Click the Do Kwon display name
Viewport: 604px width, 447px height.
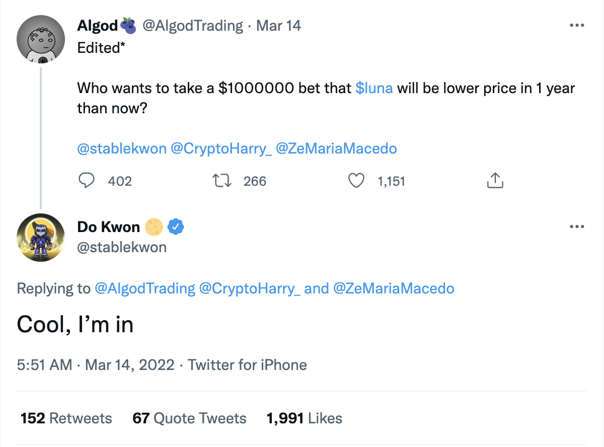108,227
